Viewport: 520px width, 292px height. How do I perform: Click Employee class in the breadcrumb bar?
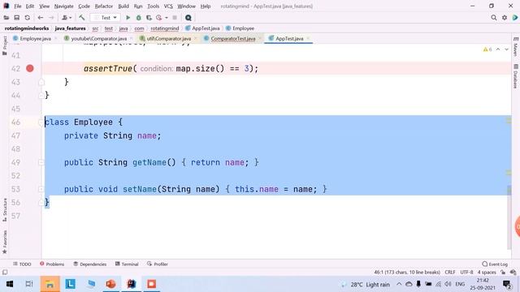(x=240, y=28)
